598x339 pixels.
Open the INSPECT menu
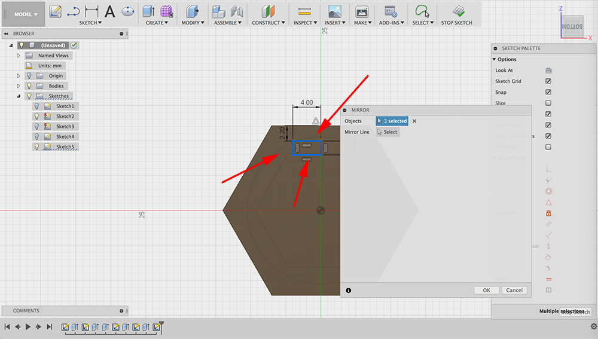[305, 23]
